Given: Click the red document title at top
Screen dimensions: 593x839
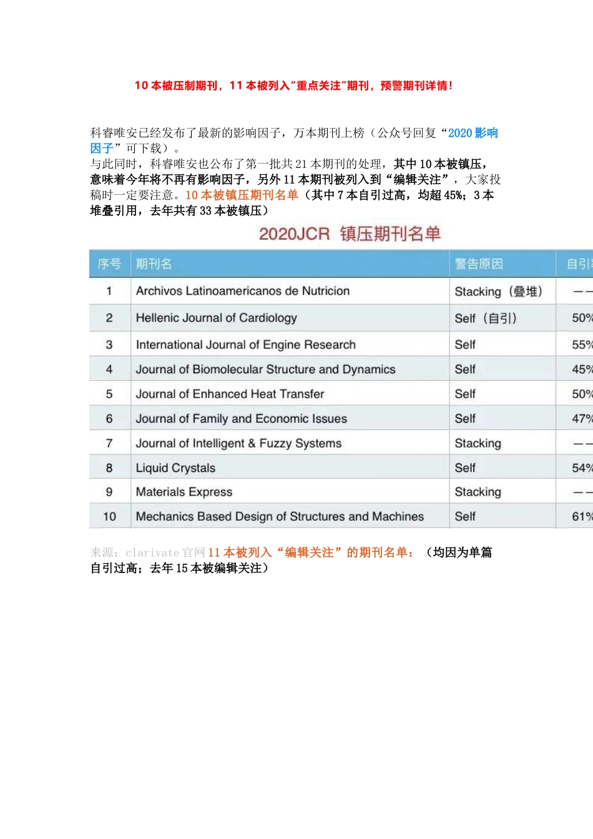Looking at the screenshot, I should [x=293, y=86].
